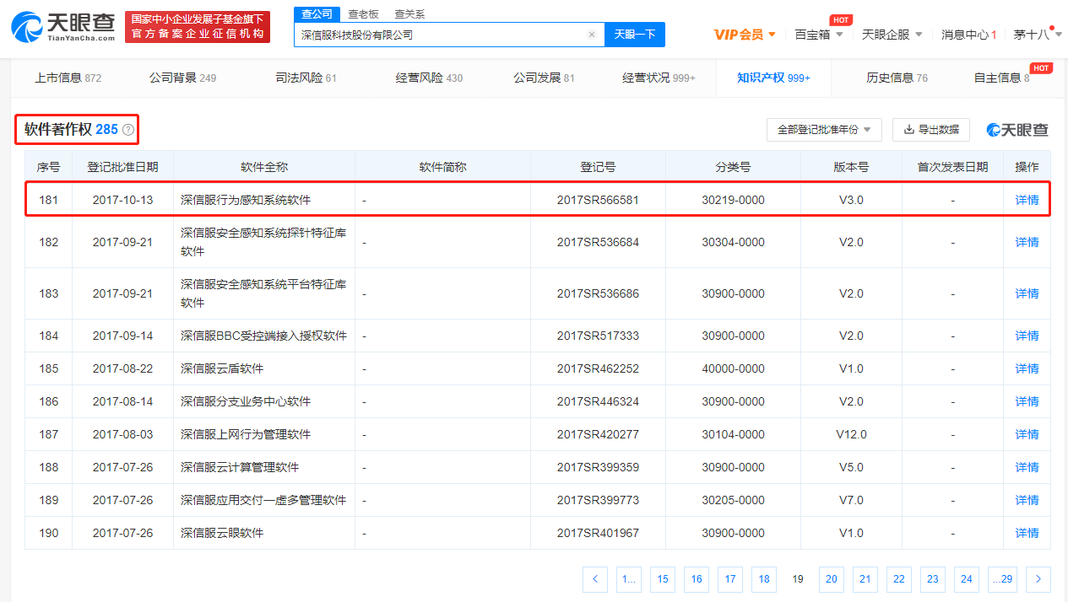Go to page 16

[x=697, y=578]
